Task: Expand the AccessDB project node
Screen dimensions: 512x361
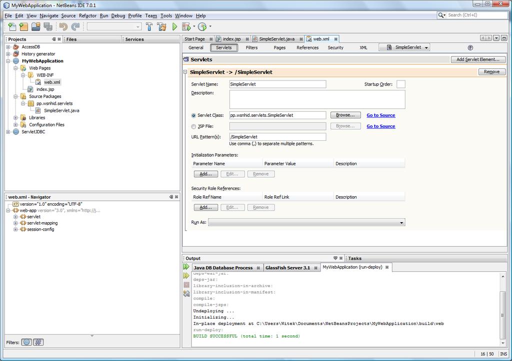Action: tap(8, 47)
